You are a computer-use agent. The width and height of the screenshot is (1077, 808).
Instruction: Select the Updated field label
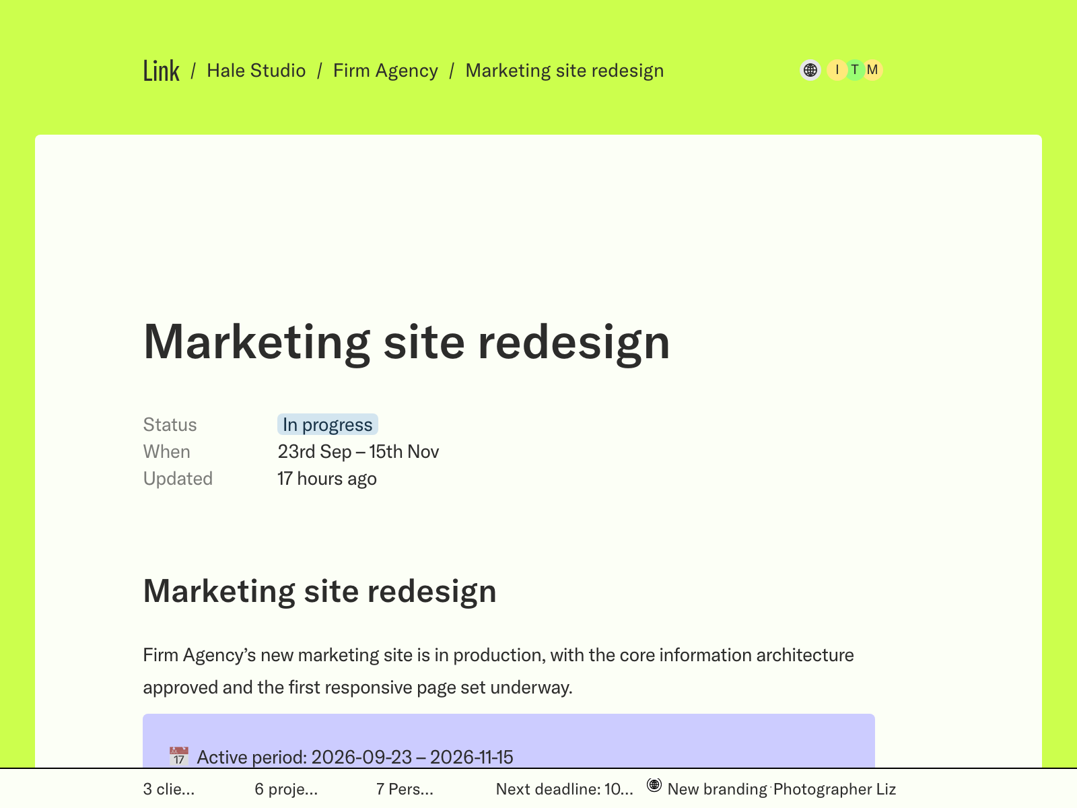pos(178,479)
